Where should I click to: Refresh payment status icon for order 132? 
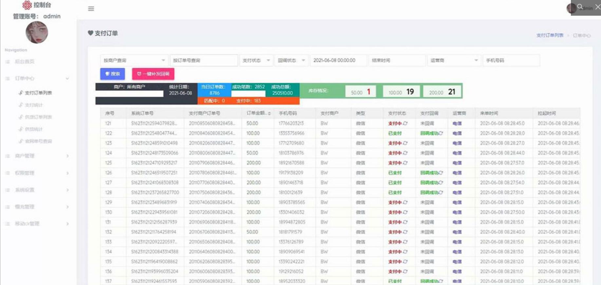pyautogui.click(x=405, y=232)
